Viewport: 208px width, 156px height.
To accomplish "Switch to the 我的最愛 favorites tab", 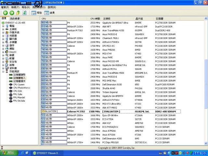I will coord(15,19).
